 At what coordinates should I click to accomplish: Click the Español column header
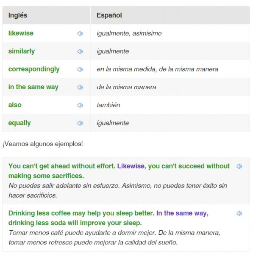coord(109,15)
